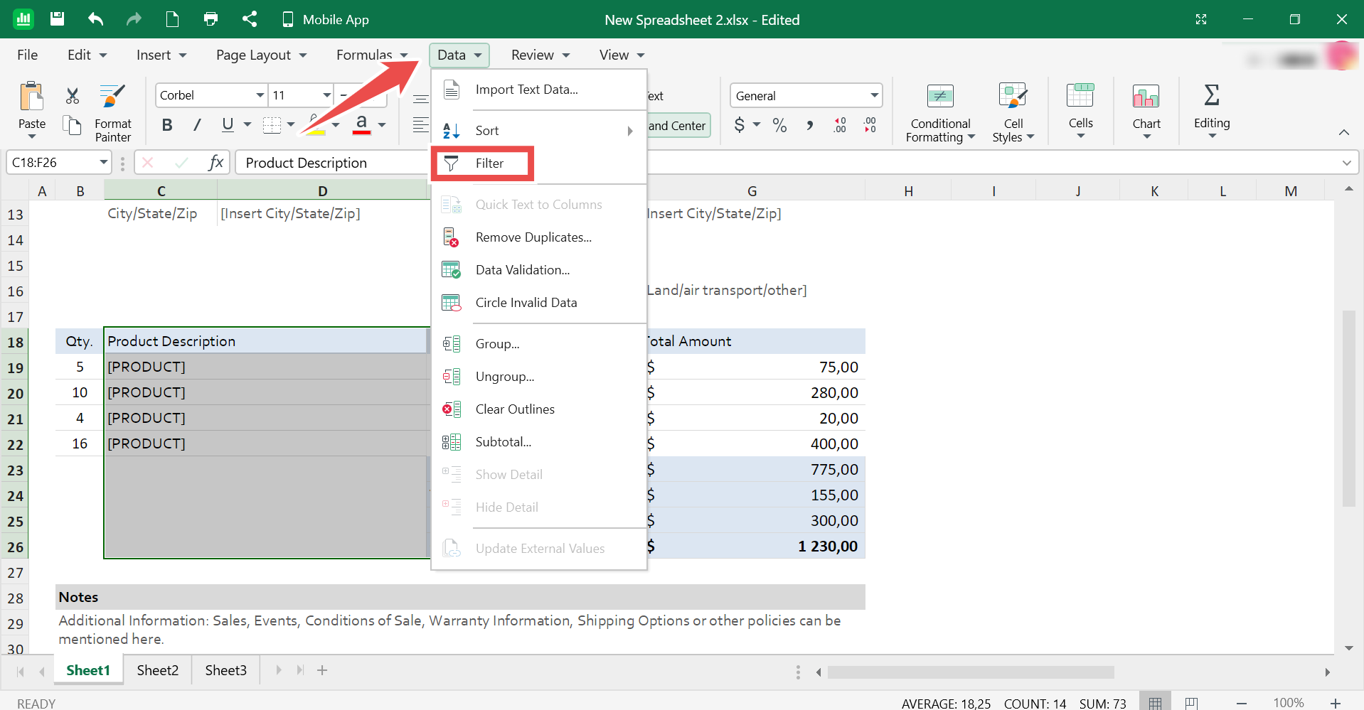1364x710 pixels.
Task: Click the zoom in plus button
Action: [x=1335, y=703]
